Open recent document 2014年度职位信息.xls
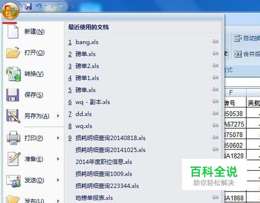 tap(103, 162)
